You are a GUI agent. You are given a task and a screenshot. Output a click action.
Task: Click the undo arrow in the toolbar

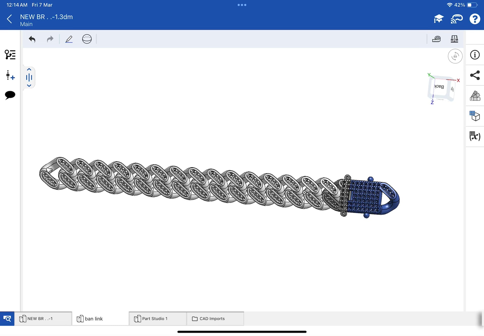[32, 39]
